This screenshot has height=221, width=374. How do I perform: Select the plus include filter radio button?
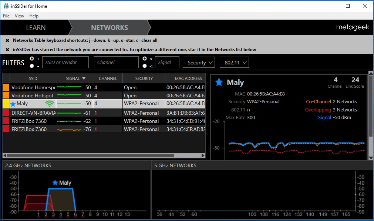(x=32, y=58)
